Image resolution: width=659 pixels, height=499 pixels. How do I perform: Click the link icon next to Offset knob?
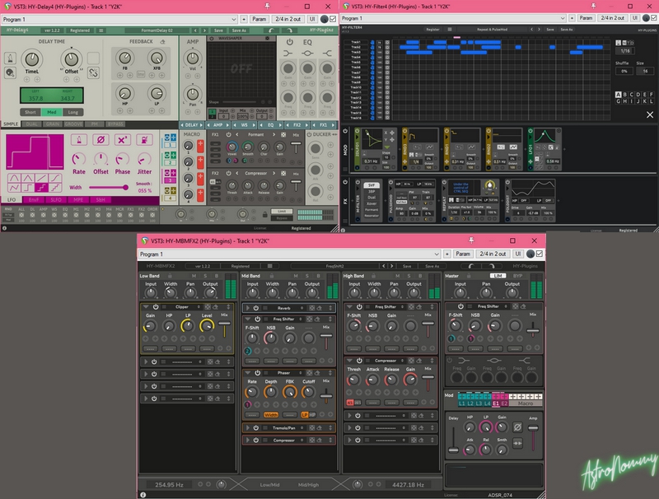pos(94,73)
